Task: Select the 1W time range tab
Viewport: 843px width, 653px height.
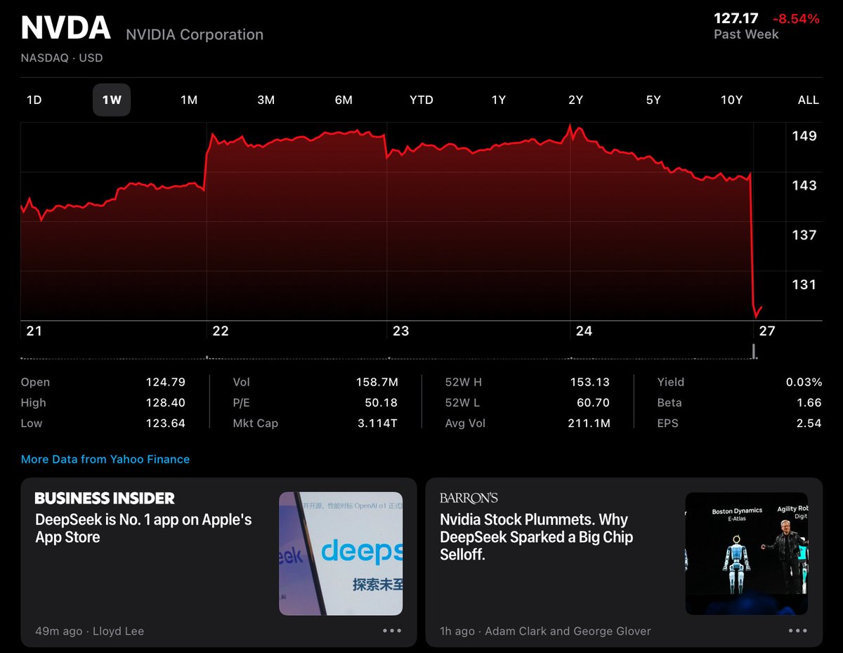Action: point(112,100)
